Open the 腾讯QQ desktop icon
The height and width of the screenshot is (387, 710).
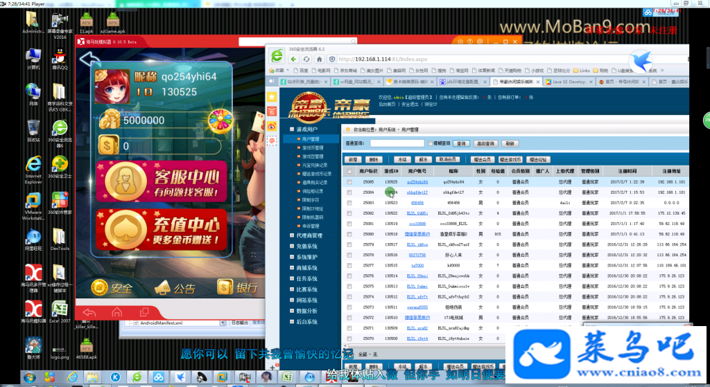pyautogui.click(x=60, y=60)
